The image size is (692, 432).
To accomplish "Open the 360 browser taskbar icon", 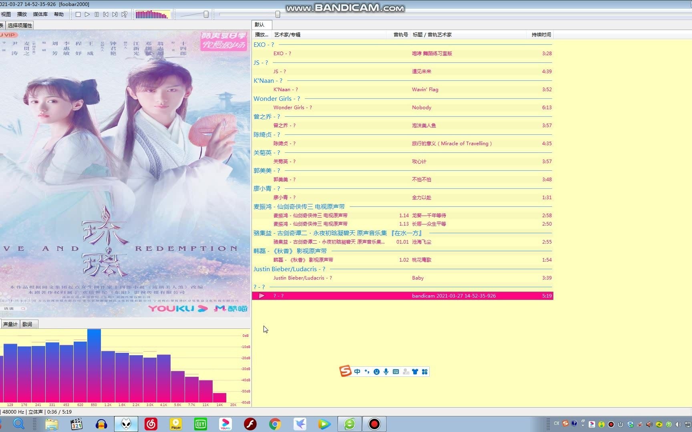I will [350, 424].
